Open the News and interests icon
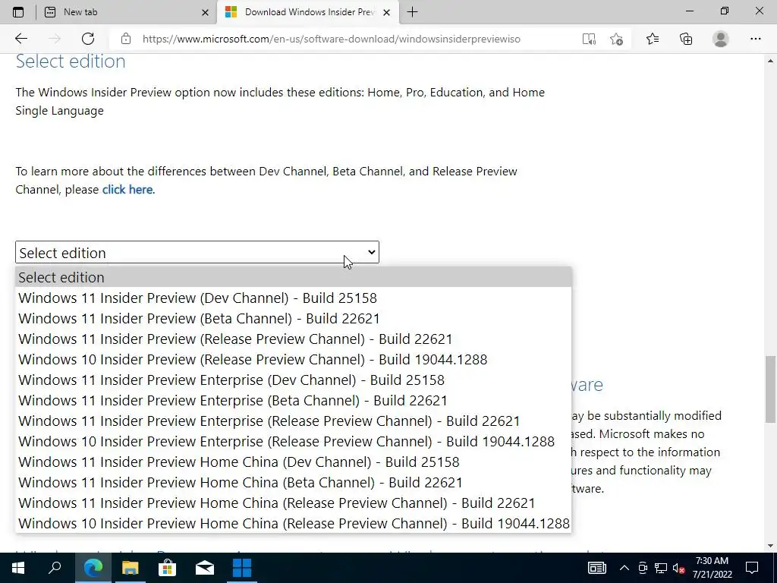This screenshot has height=583, width=777. [x=597, y=568]
